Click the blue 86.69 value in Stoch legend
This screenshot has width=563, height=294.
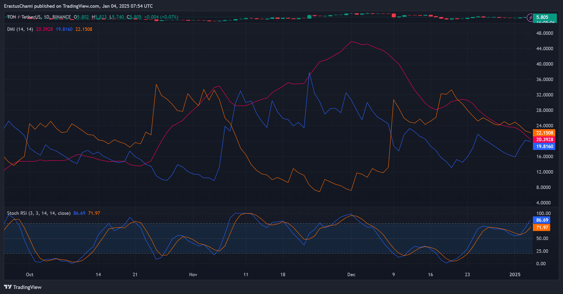79,213
